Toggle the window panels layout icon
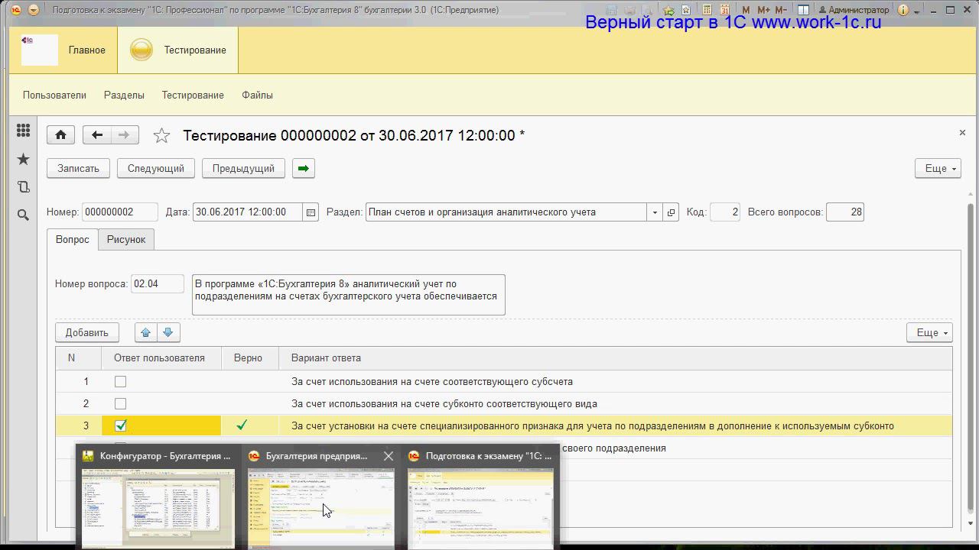Screen dimensions: 979x550 click(x=803, y=10)
